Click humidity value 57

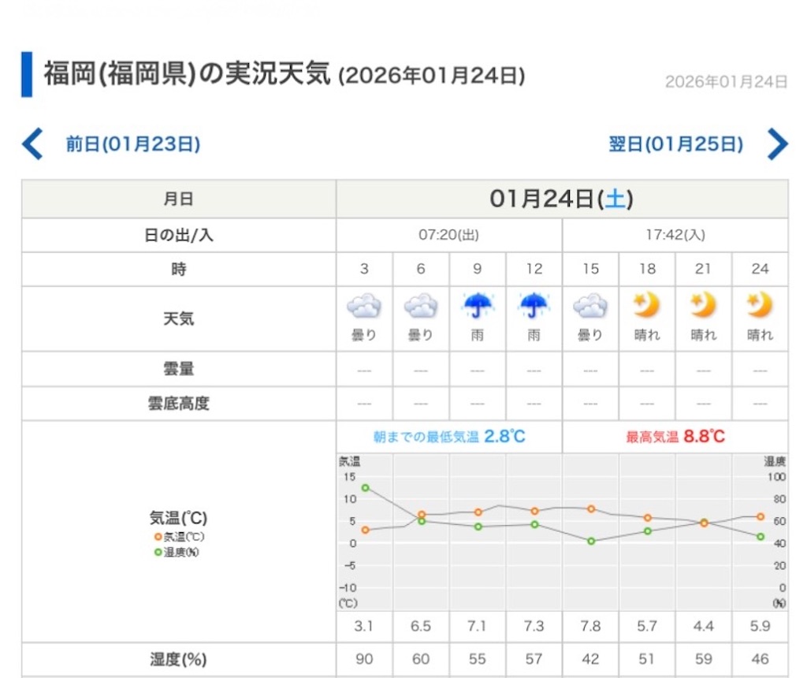tap(534, 659)
